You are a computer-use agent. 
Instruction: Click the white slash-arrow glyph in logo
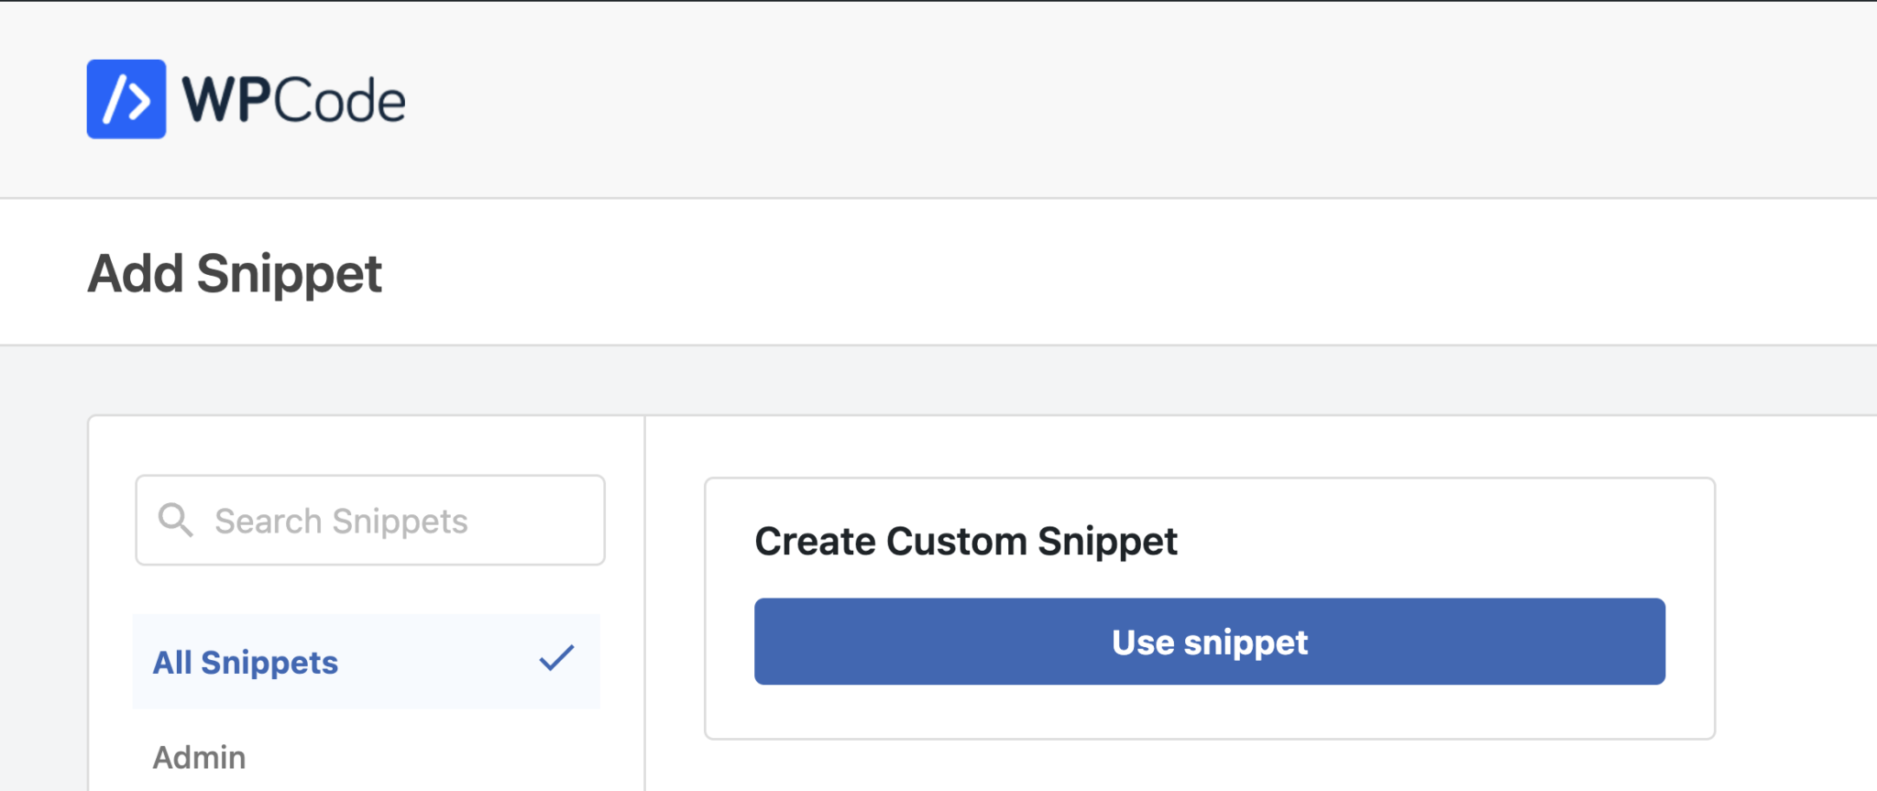[126, 99]
